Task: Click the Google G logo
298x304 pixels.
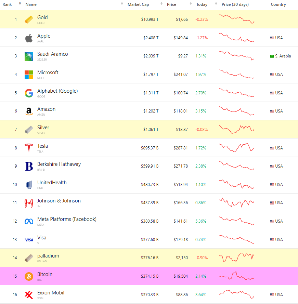Action: 29,93
